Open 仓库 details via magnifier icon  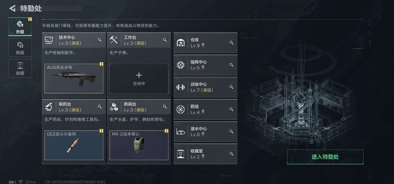click(x=231, y=43)
